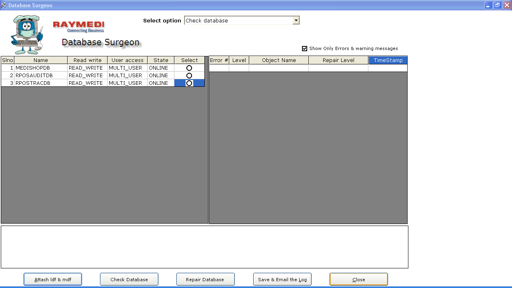
Task: Click the Object Name column header
Action: click(x=279, y=60)
